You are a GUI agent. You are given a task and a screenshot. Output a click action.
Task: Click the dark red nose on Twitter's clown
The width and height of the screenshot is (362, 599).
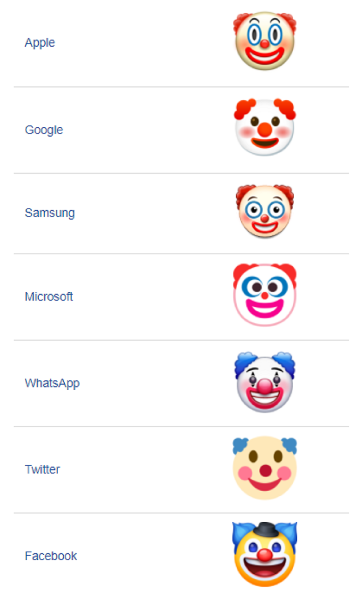(265, 470)
